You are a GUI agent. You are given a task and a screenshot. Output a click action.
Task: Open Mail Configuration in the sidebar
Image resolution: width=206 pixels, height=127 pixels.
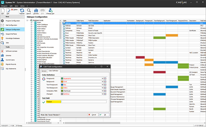(12, 25)
